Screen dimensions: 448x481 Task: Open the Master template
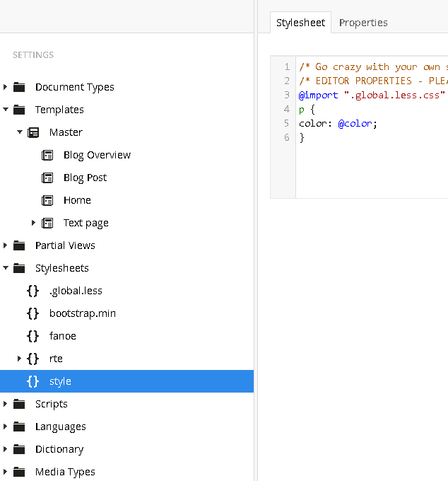[x=66, y=132]
